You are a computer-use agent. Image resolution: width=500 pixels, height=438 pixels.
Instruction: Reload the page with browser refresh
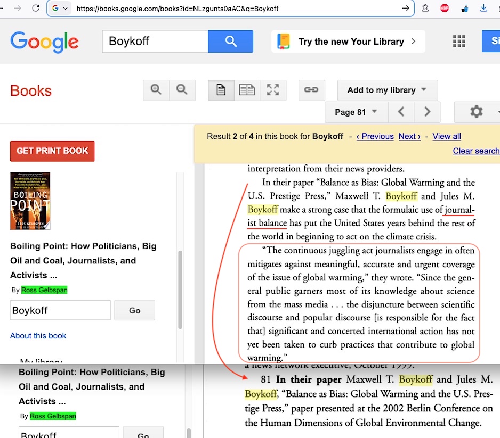pyautogui.click(x=36, y=8)
